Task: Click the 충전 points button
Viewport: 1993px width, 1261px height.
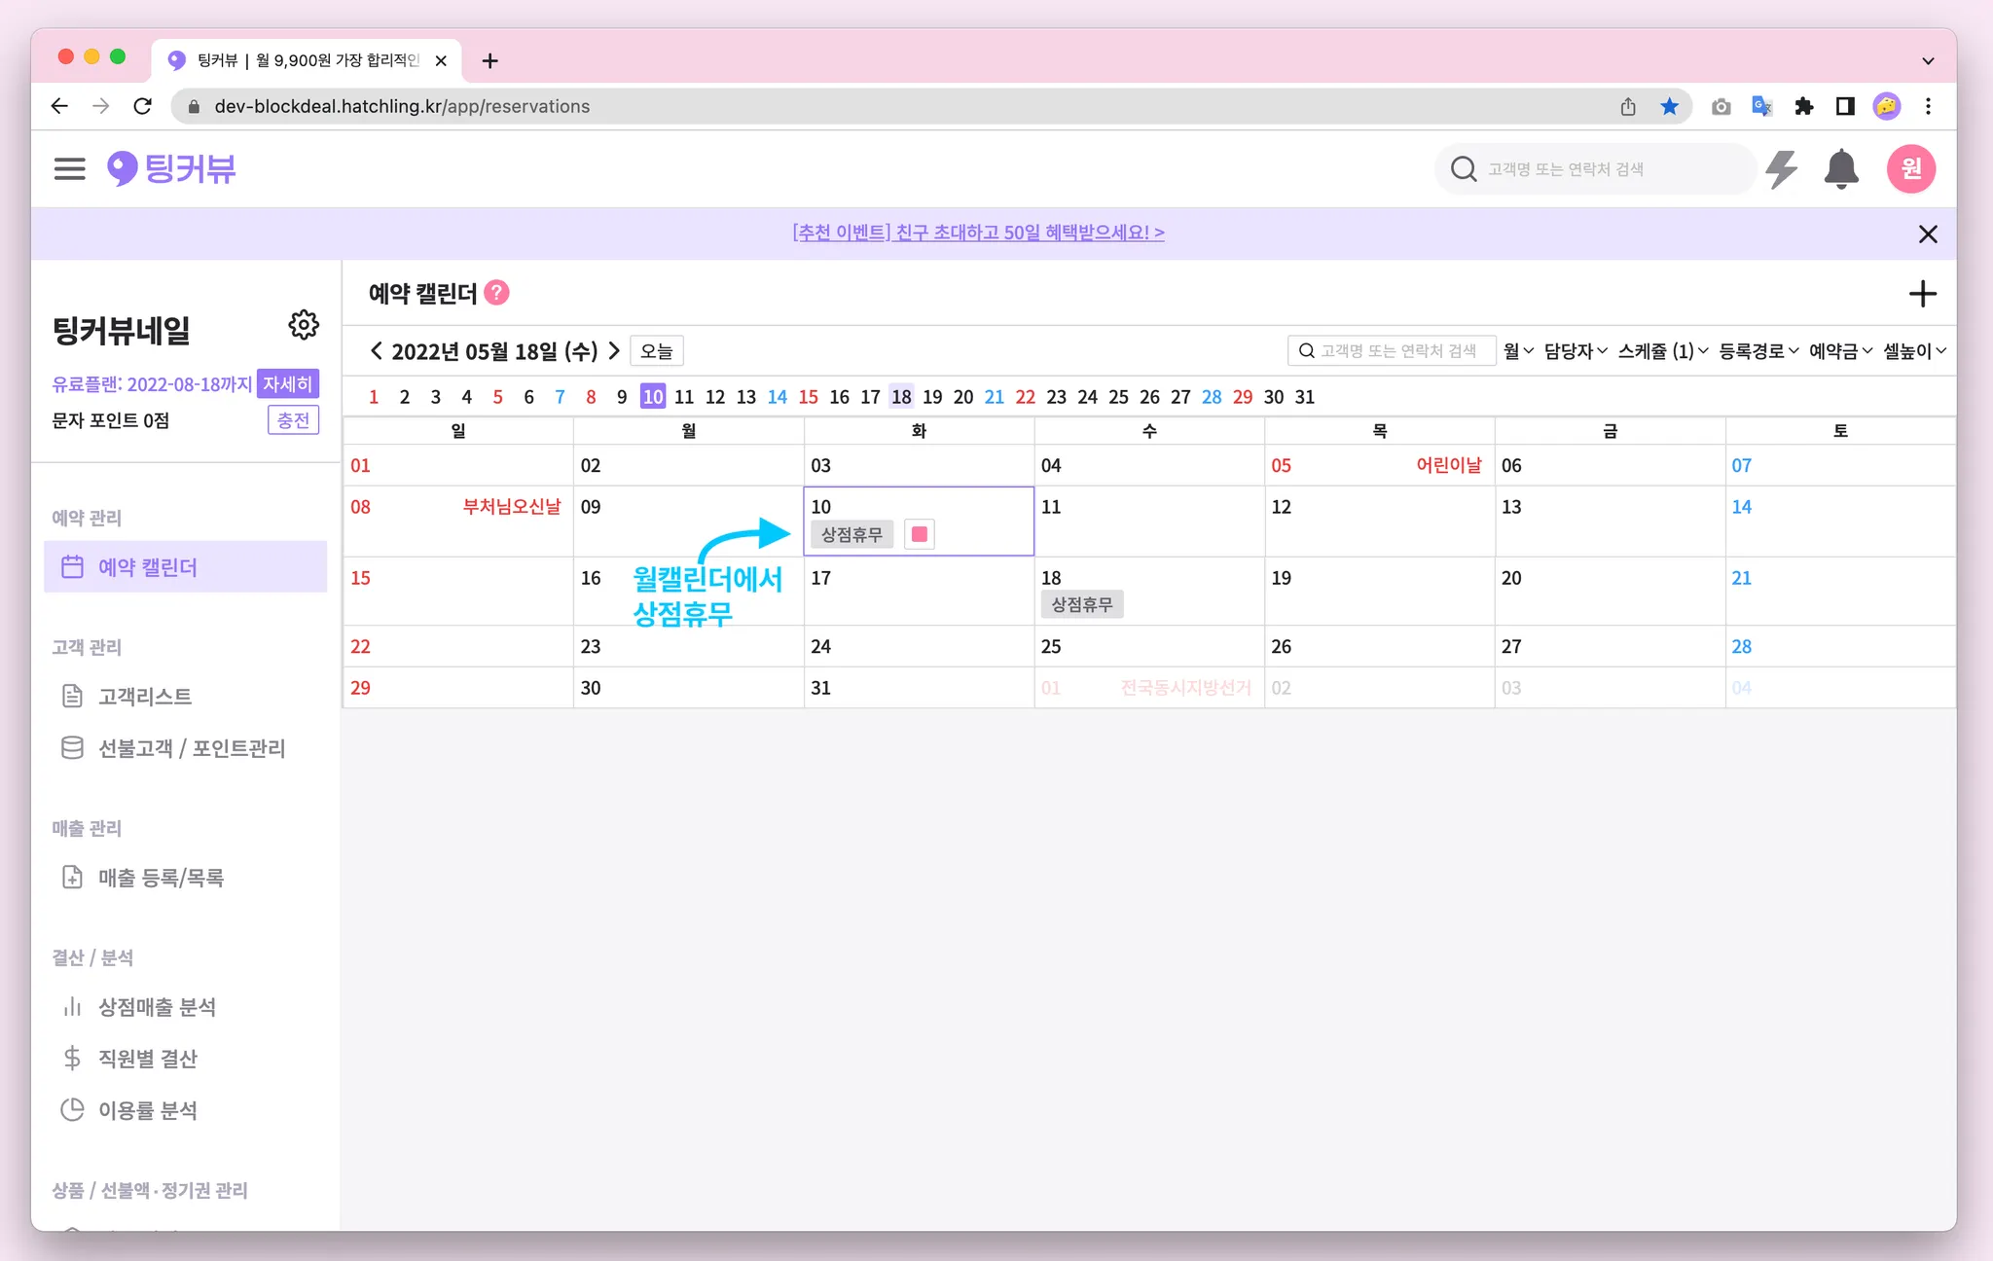Action: (293, 420)
